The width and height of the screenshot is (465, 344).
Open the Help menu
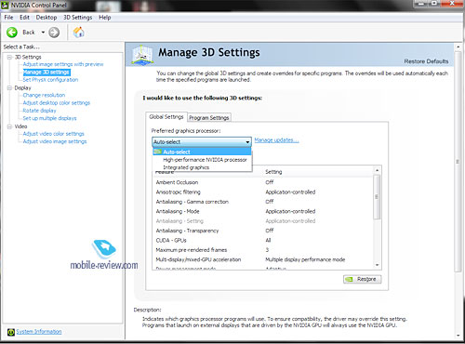pyautogui.click(x=105, y=18)
